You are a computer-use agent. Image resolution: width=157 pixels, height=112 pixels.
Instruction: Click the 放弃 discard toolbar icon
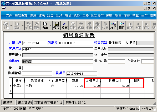click(65, 26)
